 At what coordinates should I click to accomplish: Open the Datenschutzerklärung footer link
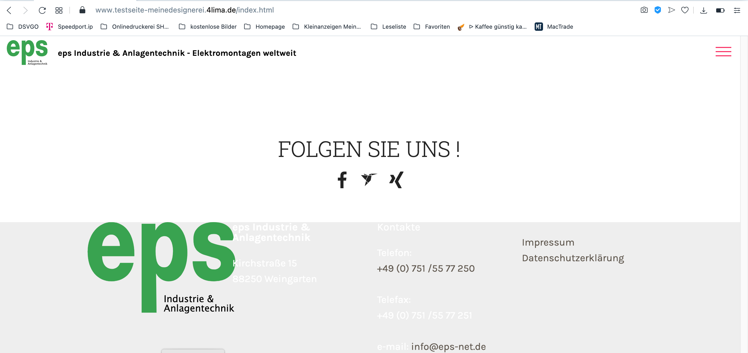point(573,258)
